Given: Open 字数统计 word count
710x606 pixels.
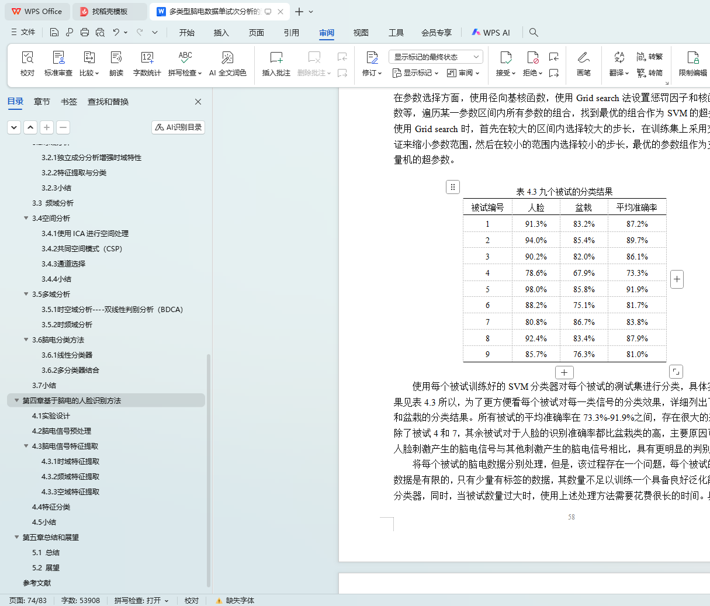Looking at the screenshot, I should coord(147,64).
